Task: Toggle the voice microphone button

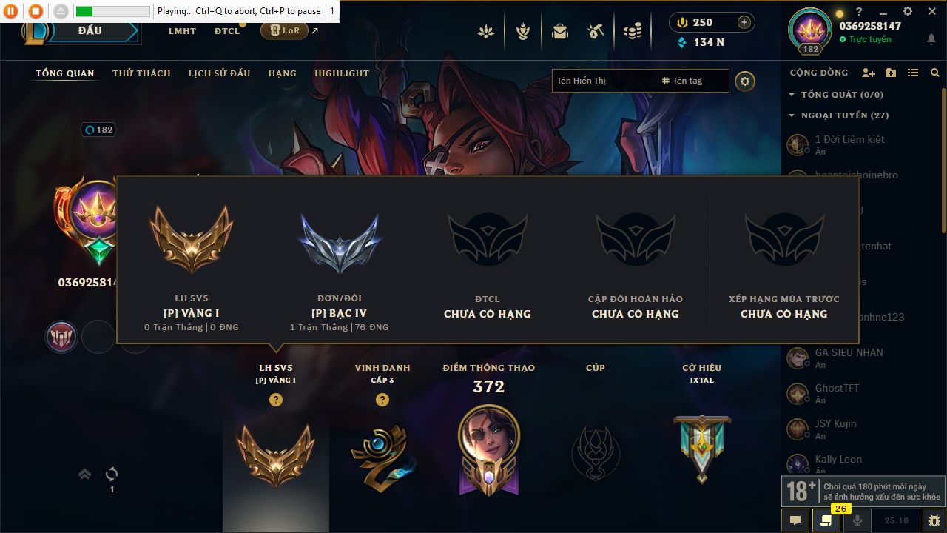Action: pos(857,520)
